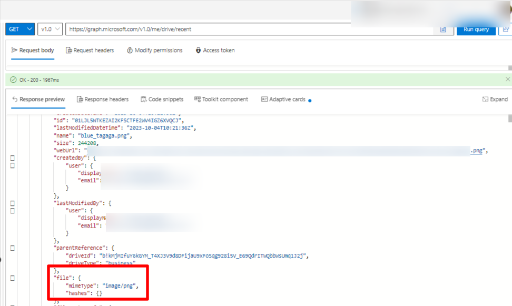The image size is (512, 306).
Task: Open the Access token tab
Action: [x=215, y=50]
